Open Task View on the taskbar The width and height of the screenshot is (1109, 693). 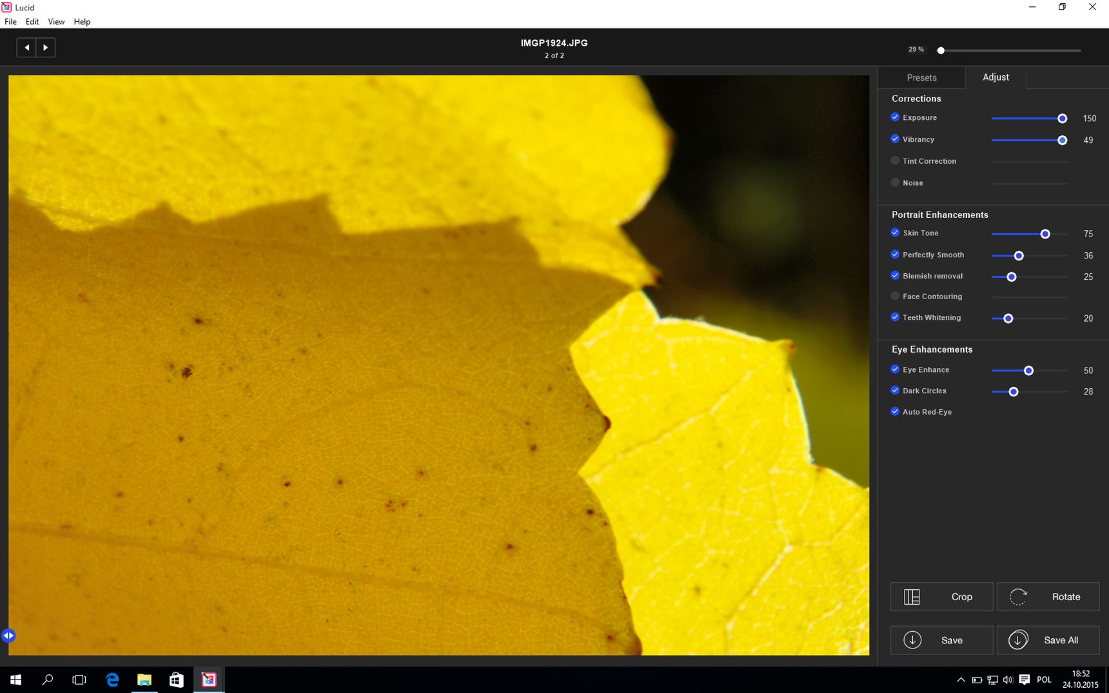pyautogui.click(x=79, y=679)
